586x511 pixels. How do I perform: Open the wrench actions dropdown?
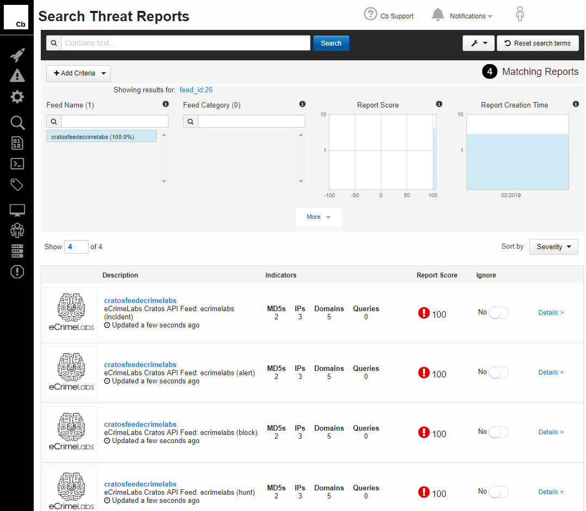(478, 43)
